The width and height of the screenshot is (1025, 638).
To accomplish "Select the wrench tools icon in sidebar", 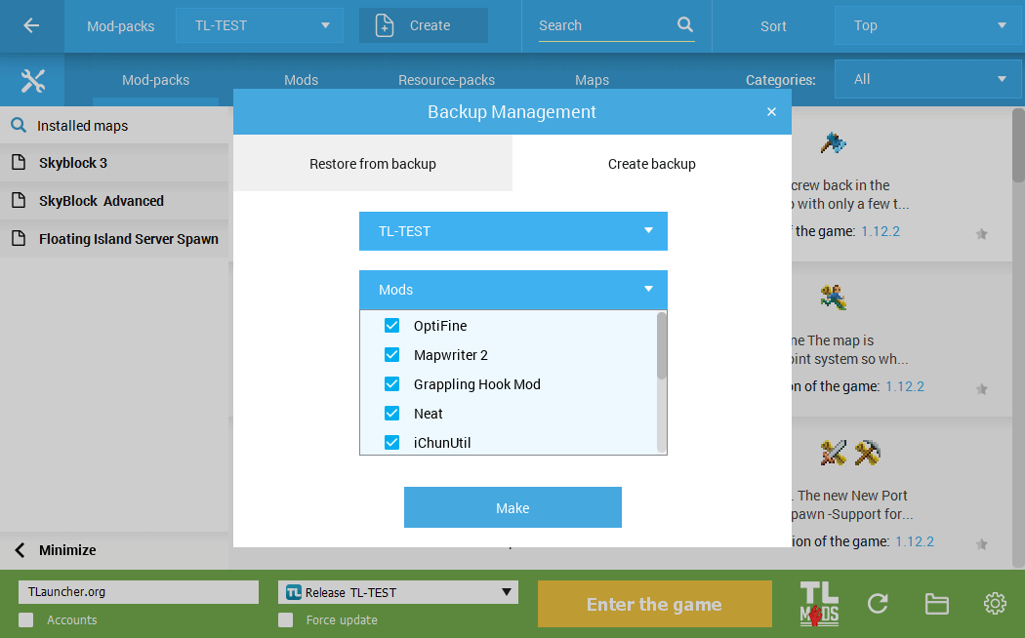I will tap(31, 79).
